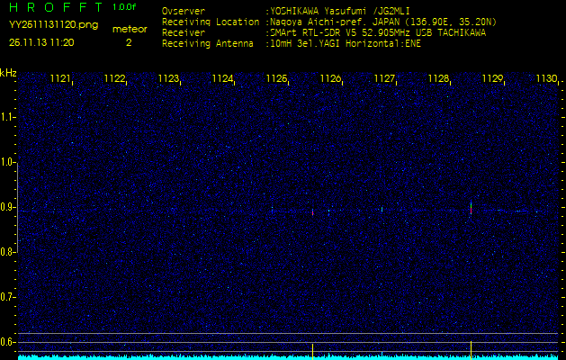Click the 1128 time marker

438,79
